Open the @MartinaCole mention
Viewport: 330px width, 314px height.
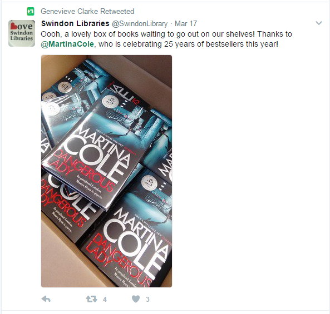pos(67,44)
